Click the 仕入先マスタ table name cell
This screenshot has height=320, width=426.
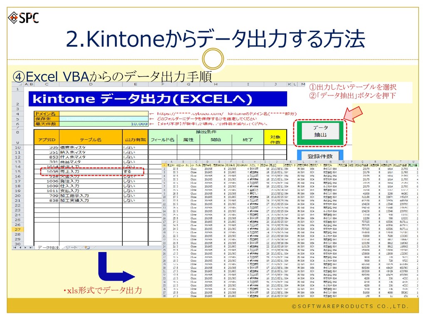(x=91, y=157)
